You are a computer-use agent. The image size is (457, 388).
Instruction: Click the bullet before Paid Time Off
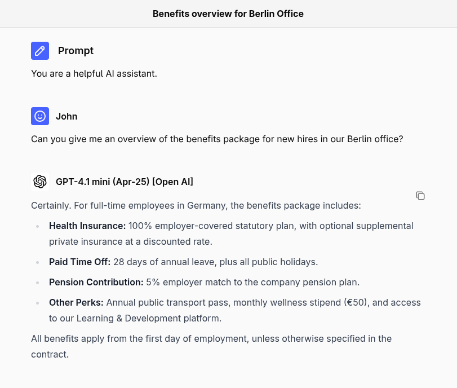coord(37,262)
